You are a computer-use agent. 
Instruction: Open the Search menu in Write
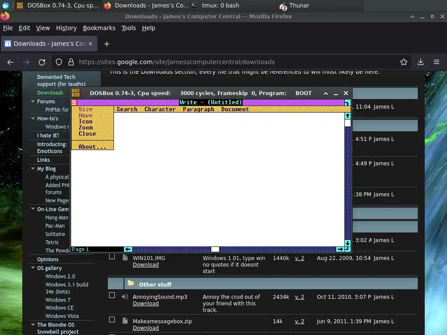(x=127, y=109)
